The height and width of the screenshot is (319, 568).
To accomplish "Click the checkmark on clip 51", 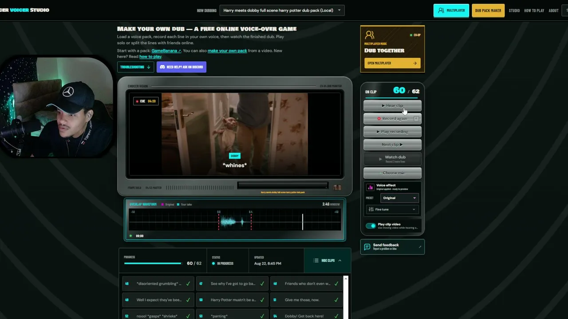I will (336, 300).
